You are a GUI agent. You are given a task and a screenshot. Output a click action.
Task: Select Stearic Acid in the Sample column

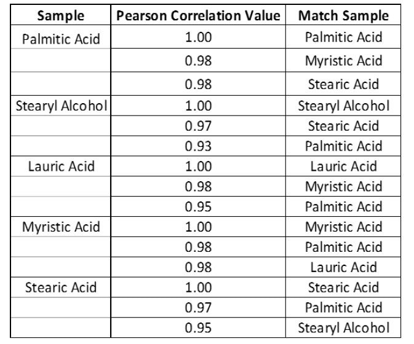click(x=60, y=287)
